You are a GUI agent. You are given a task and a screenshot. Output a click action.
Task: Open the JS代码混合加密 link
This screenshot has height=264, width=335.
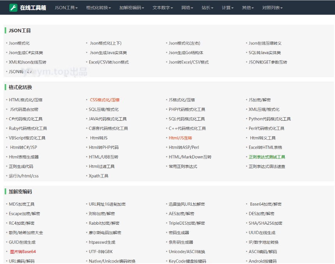tap(24, 109)
